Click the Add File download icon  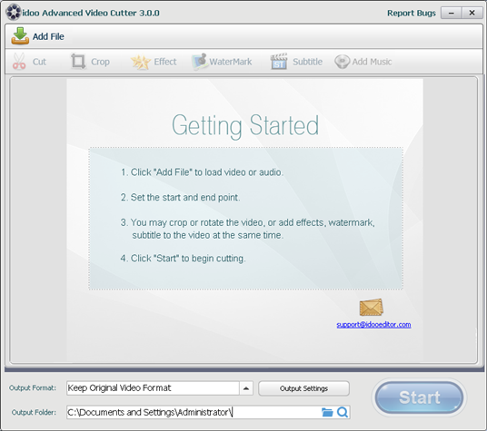click(20, 36)
